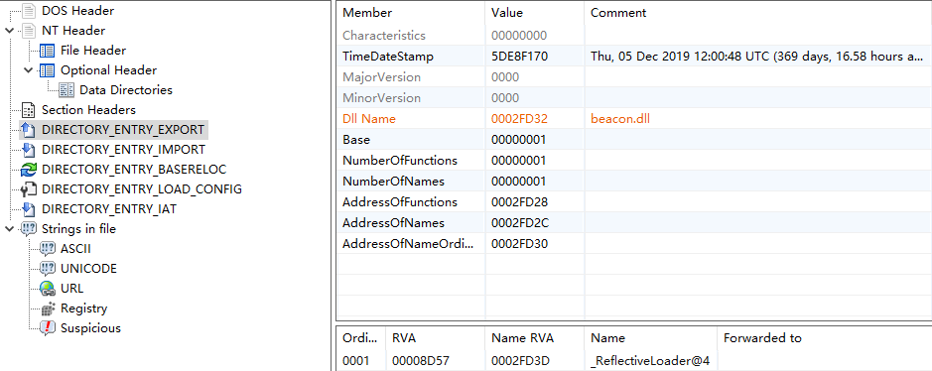Click the Data Directories icon
The height and width of the screenshot is (371, 932).
click(67, 90)
